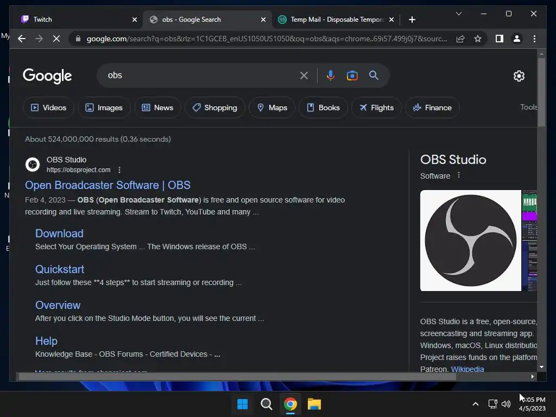Viewport: 556px width, 417px height.
Task: Click the Chrome taskbar icon
Action: (290, 404)
